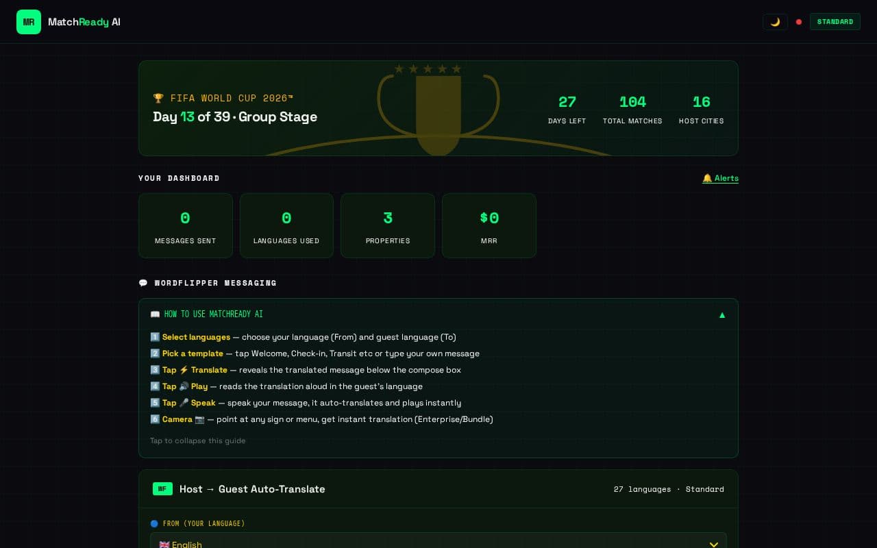Click the MR logo icon
877x548 pixels.
29,22
